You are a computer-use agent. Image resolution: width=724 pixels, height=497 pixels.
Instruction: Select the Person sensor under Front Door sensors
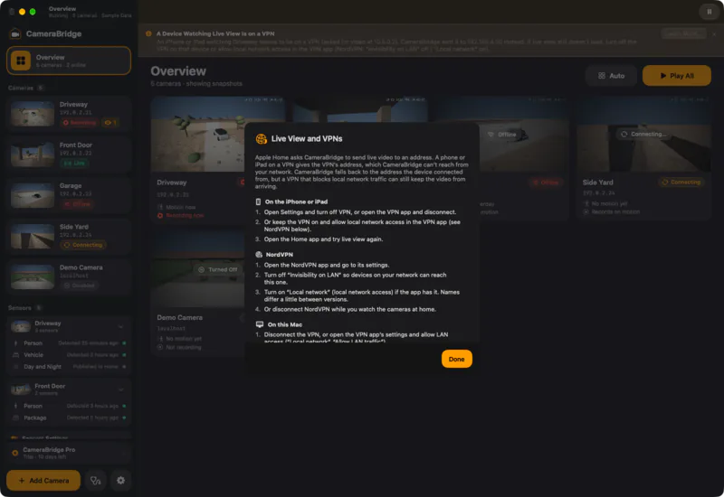click(x=69, y=406)
